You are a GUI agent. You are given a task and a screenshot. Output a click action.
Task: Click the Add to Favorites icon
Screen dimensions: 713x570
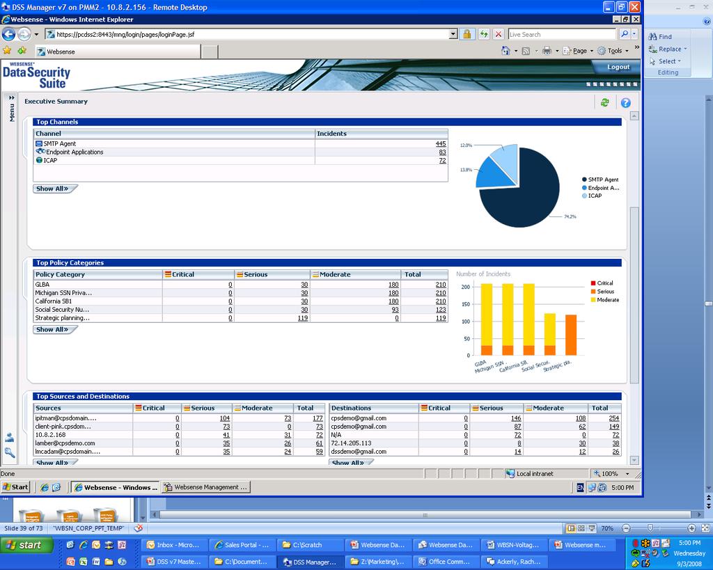(22, 50)
